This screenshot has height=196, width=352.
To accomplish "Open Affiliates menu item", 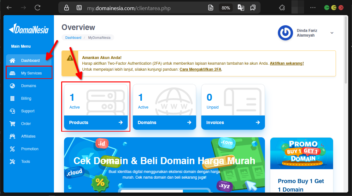I will (29, 136).
